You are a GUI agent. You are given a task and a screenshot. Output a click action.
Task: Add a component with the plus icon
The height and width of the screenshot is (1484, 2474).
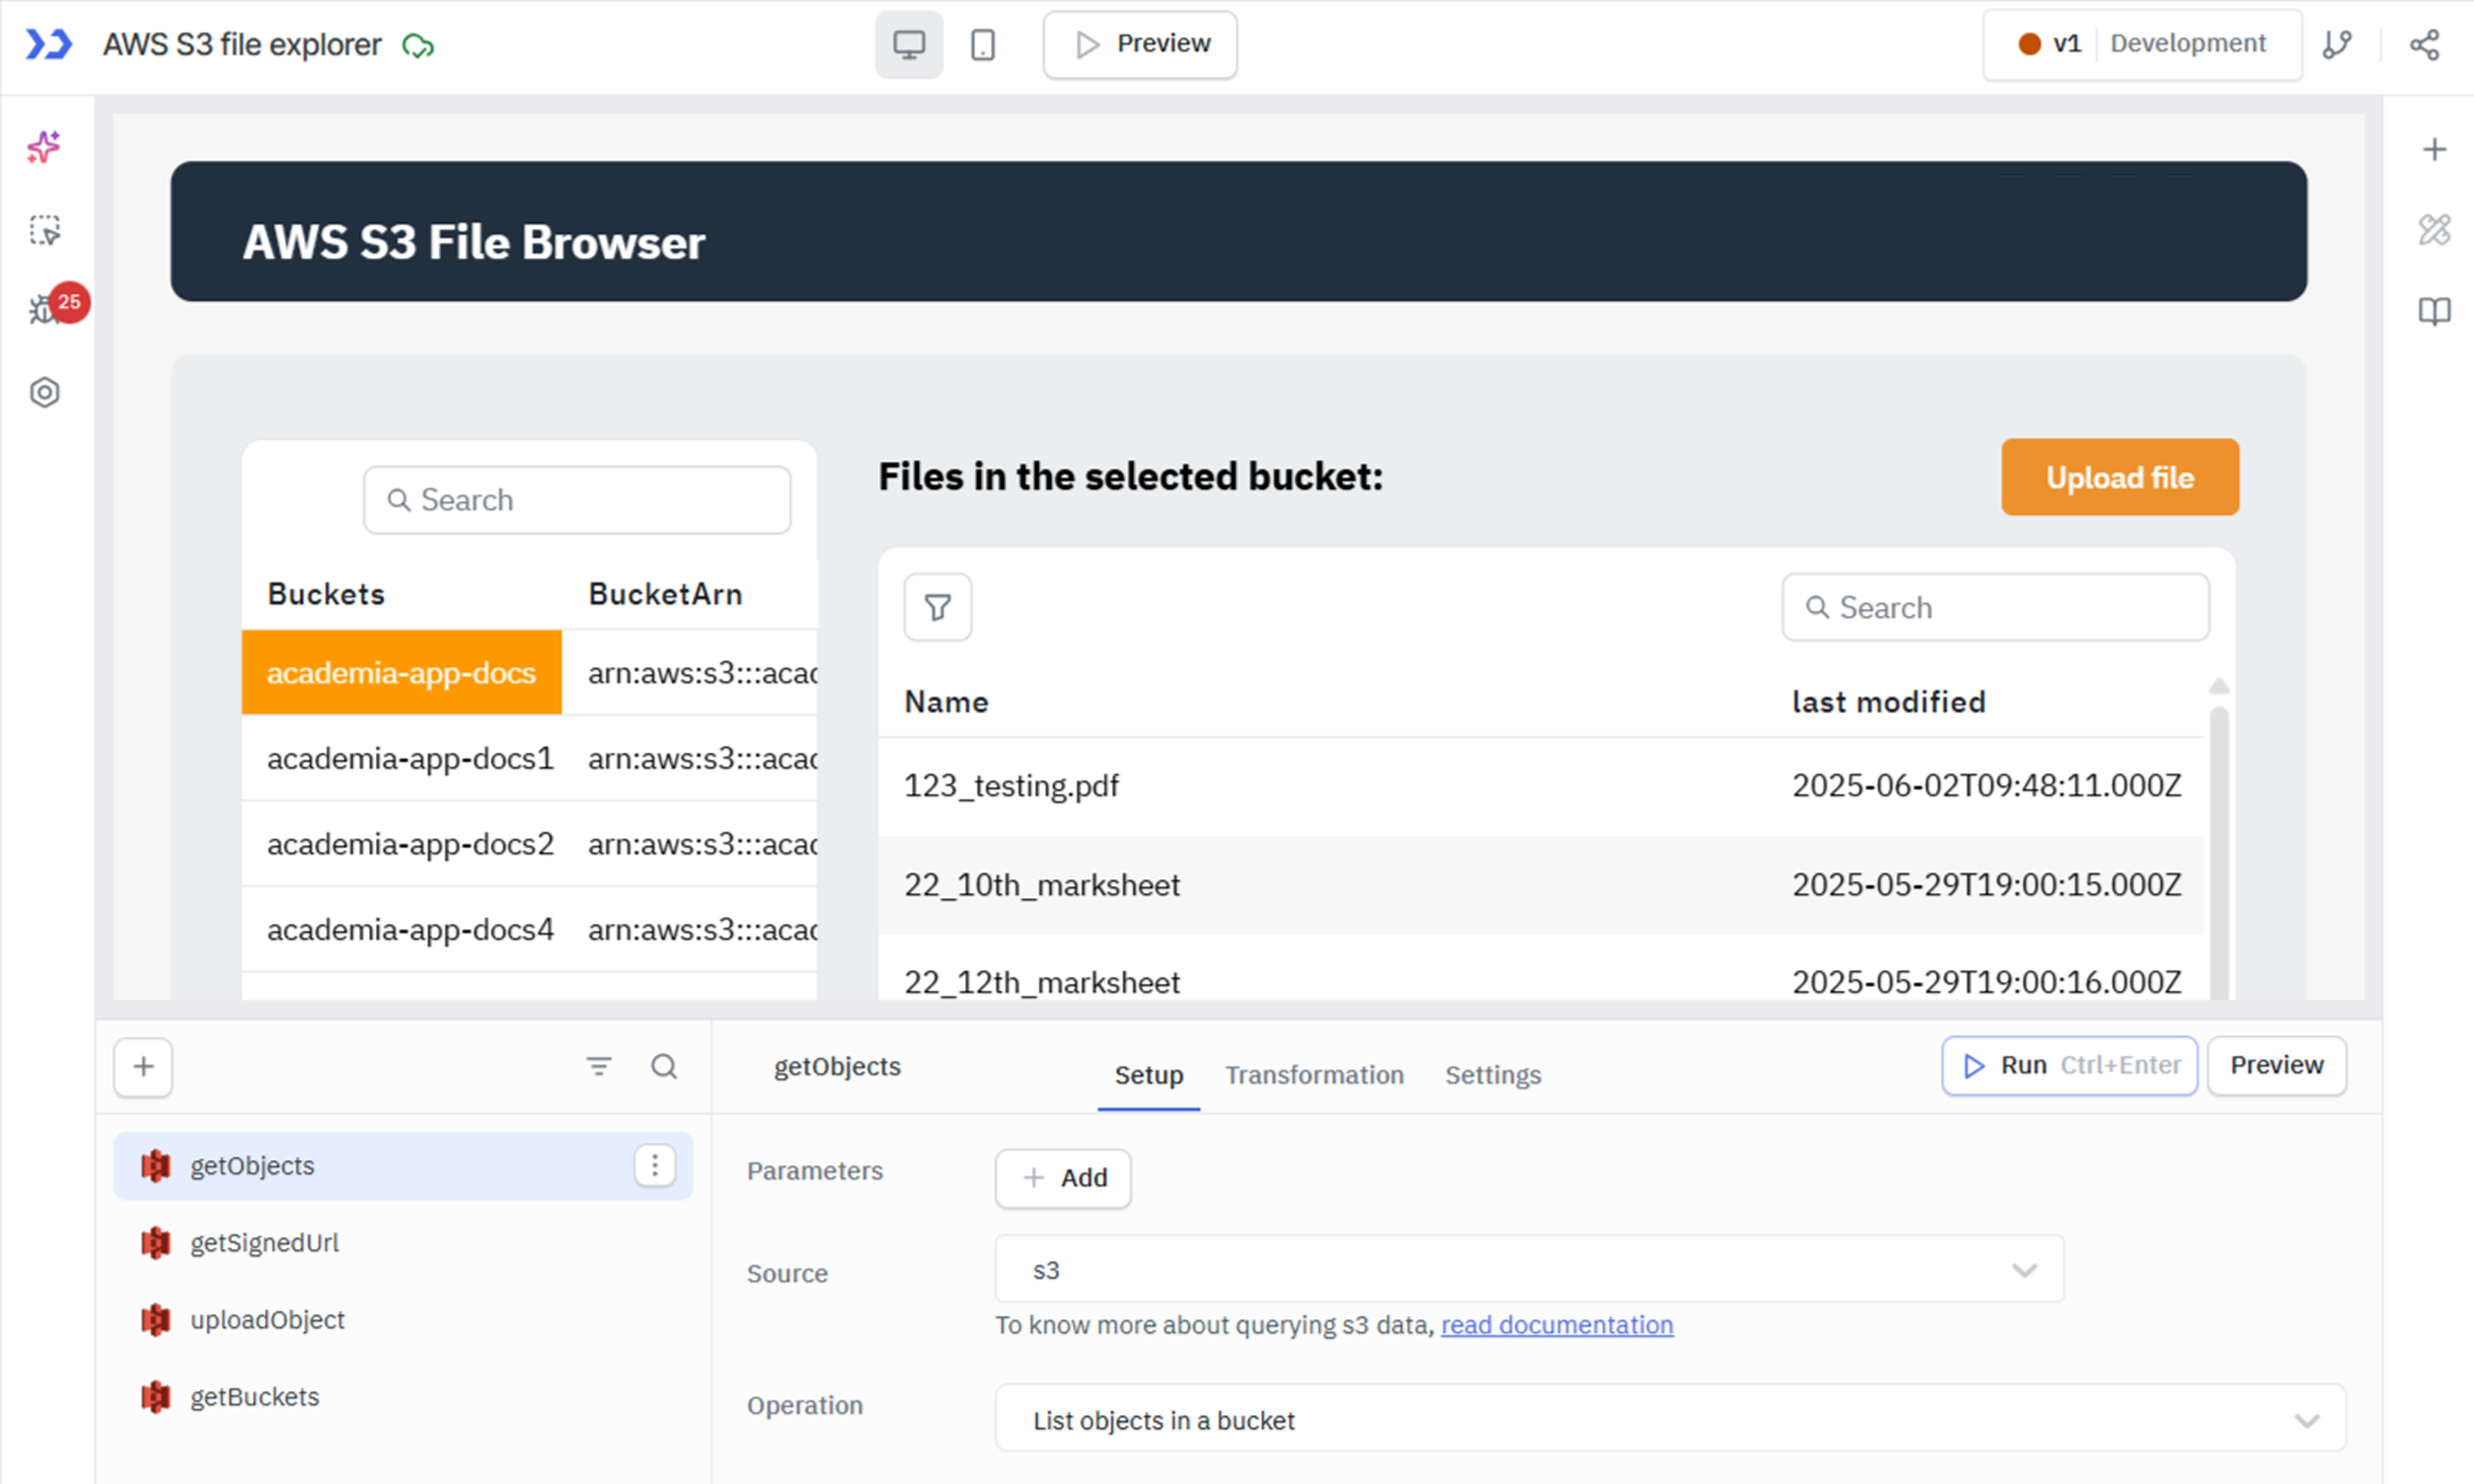(x=2436, y=148)
